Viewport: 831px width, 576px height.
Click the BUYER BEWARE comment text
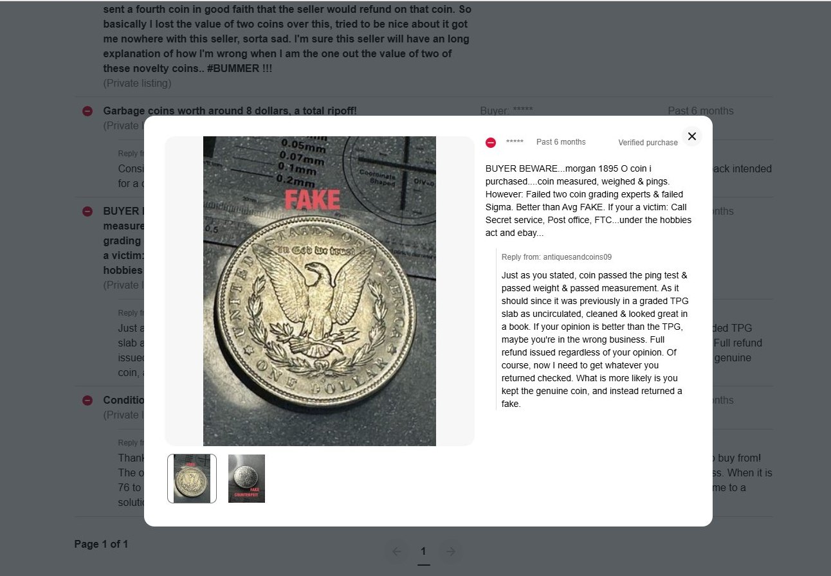click(589, 200)
